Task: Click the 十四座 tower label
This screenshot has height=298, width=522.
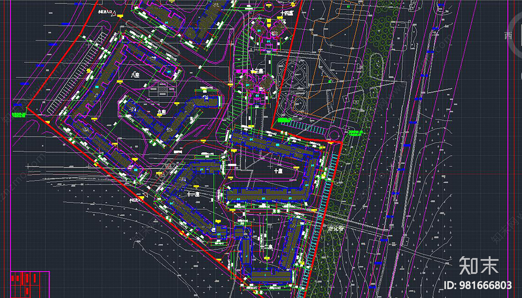Action: click(287, 13)
